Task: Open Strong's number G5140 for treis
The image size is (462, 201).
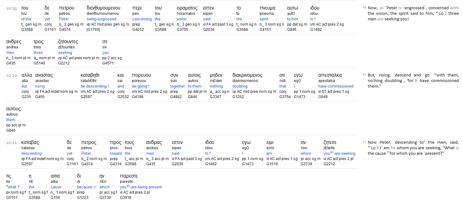Action: 39,63
